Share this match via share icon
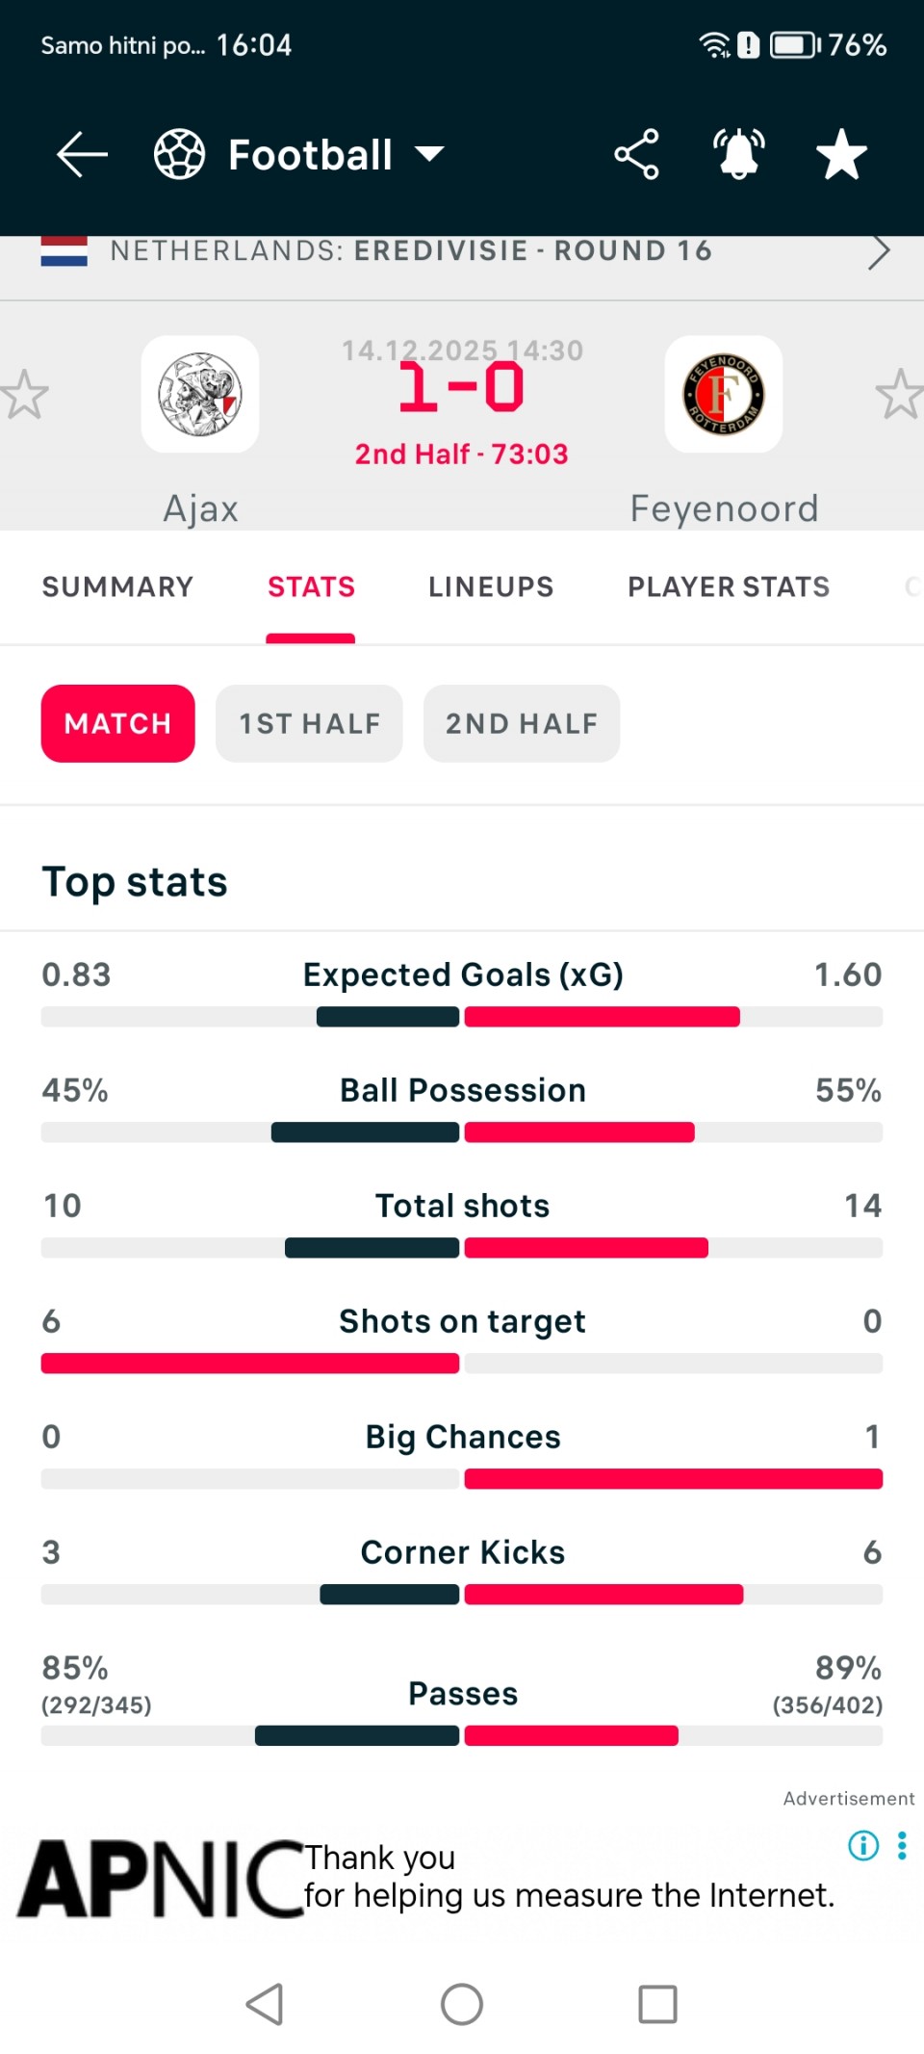 [636, 154]
